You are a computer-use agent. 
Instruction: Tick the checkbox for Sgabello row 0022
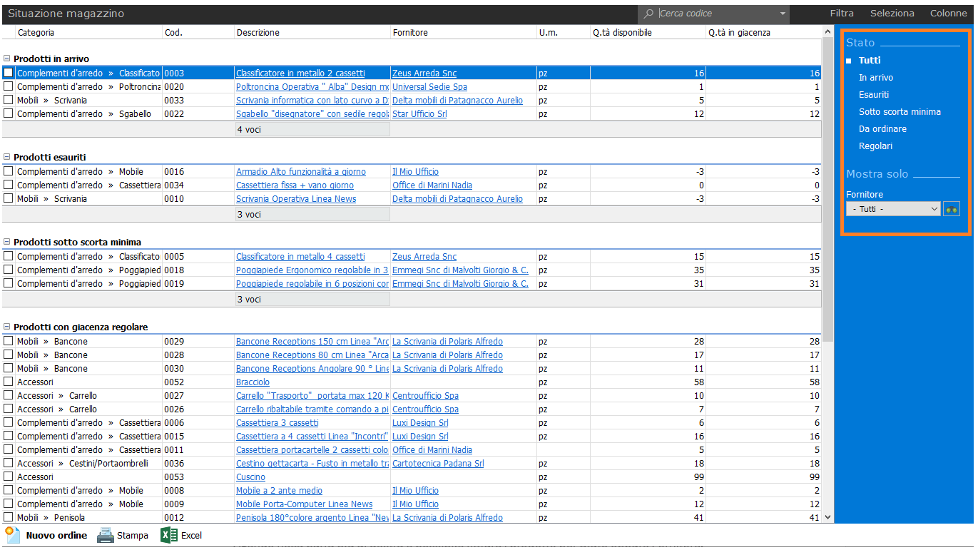tap(9, 113)
